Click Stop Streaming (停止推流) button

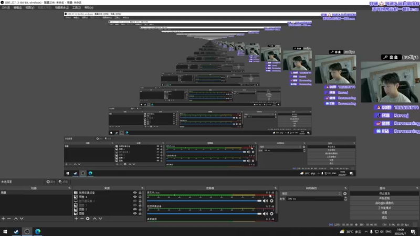384,194
